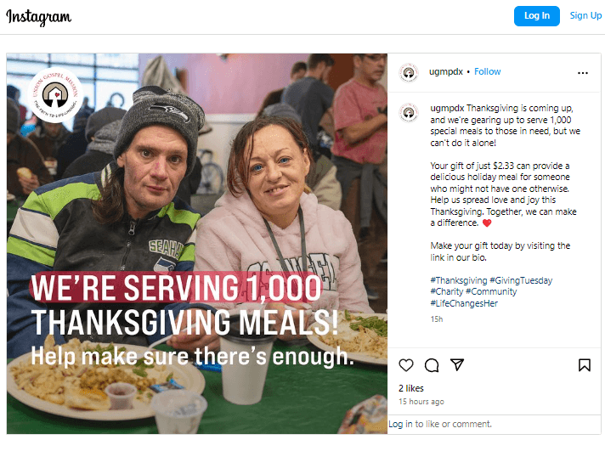
Task: Follow the ugmpdx account
Action: 488,71
